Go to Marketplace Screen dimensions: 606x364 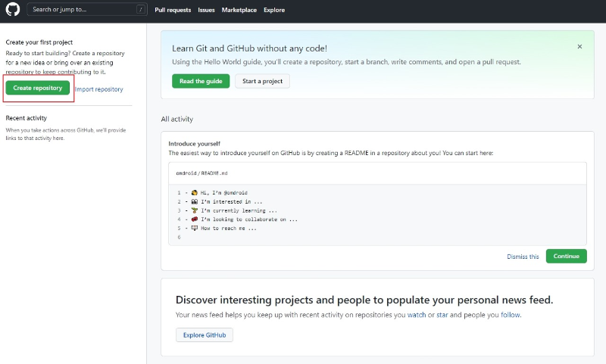click(x=239, y=10)
